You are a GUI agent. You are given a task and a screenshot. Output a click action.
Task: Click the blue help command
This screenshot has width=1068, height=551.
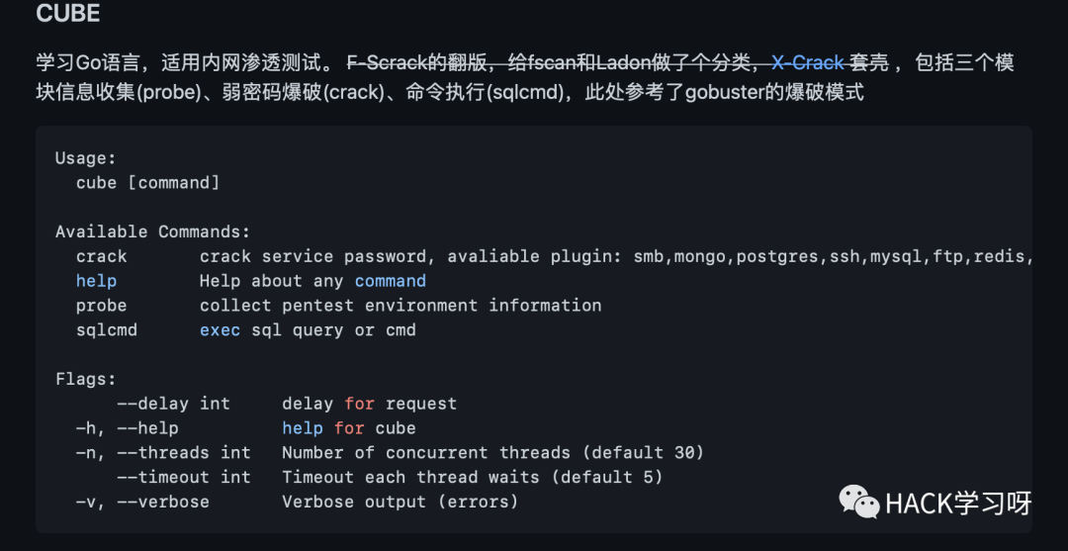pyautogui.click(x=96, y=281)
